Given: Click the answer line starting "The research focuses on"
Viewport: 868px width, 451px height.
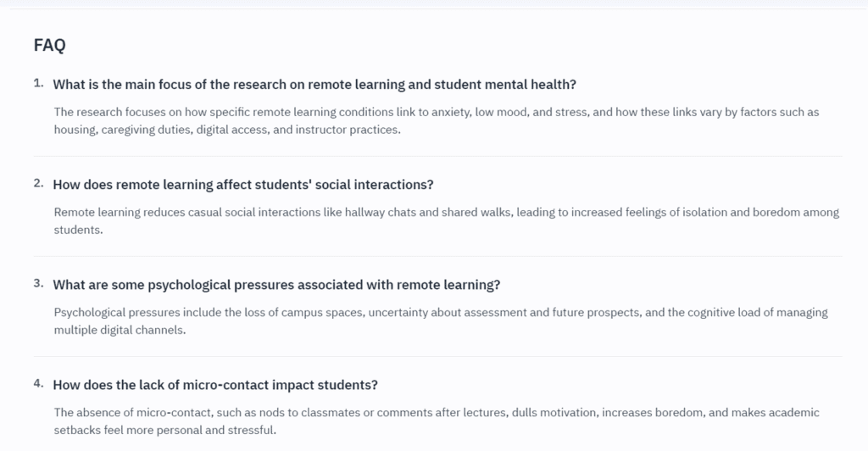Looking at the screenshot, I should tap(436, 112).
